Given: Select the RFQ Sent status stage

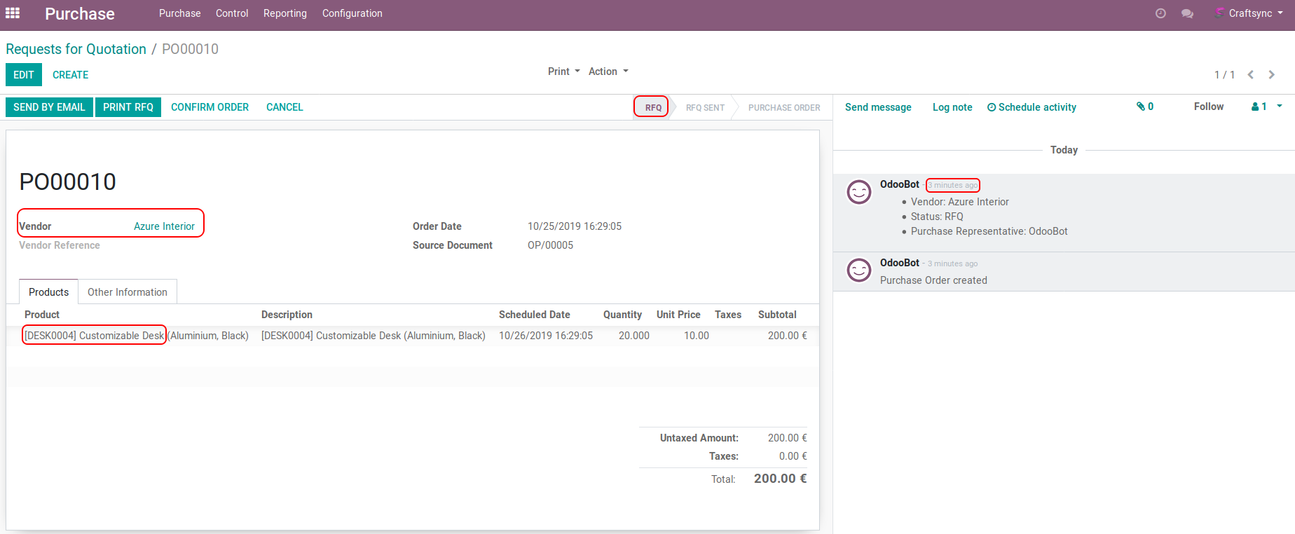Looking at the screenshot, I should (x=704, y=108).
